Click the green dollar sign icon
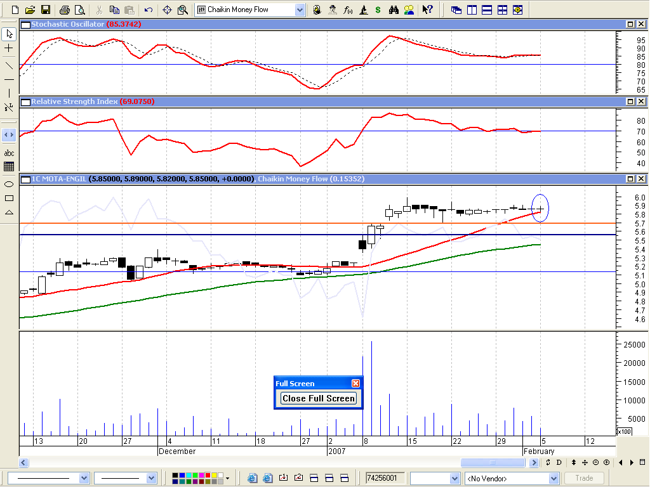The height and width of the screenshot is (487, 650). point(378,10)
